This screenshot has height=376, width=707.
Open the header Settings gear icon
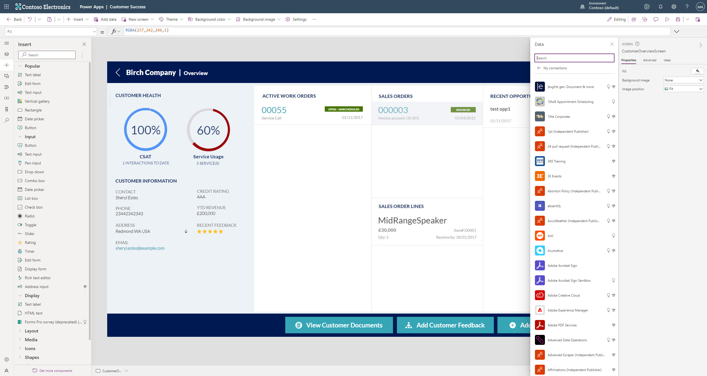click(674, 7)
